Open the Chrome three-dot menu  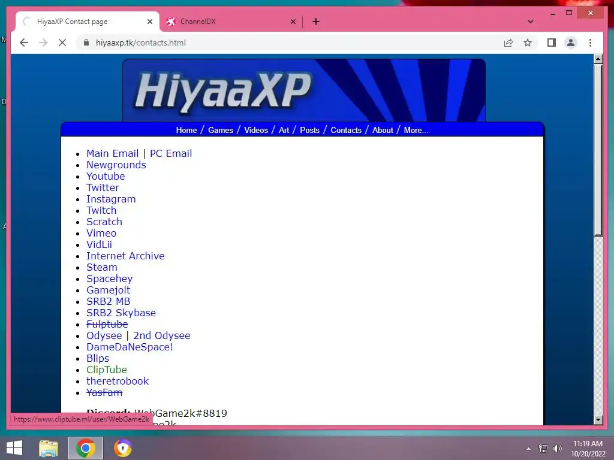pyautogui.click(x=590, y=43)
